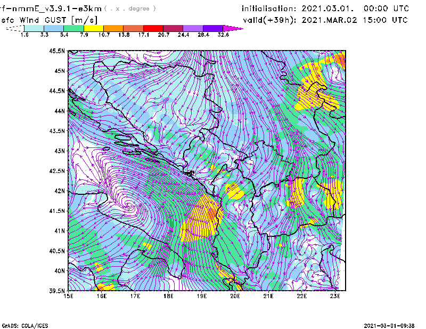Click the 16E longitude label
This screenshot has height=329, width=426.
[x=102, y=296]
